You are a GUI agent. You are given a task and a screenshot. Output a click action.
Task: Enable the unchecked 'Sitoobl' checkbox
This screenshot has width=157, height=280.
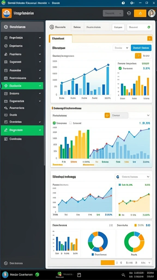coord(70,123)
